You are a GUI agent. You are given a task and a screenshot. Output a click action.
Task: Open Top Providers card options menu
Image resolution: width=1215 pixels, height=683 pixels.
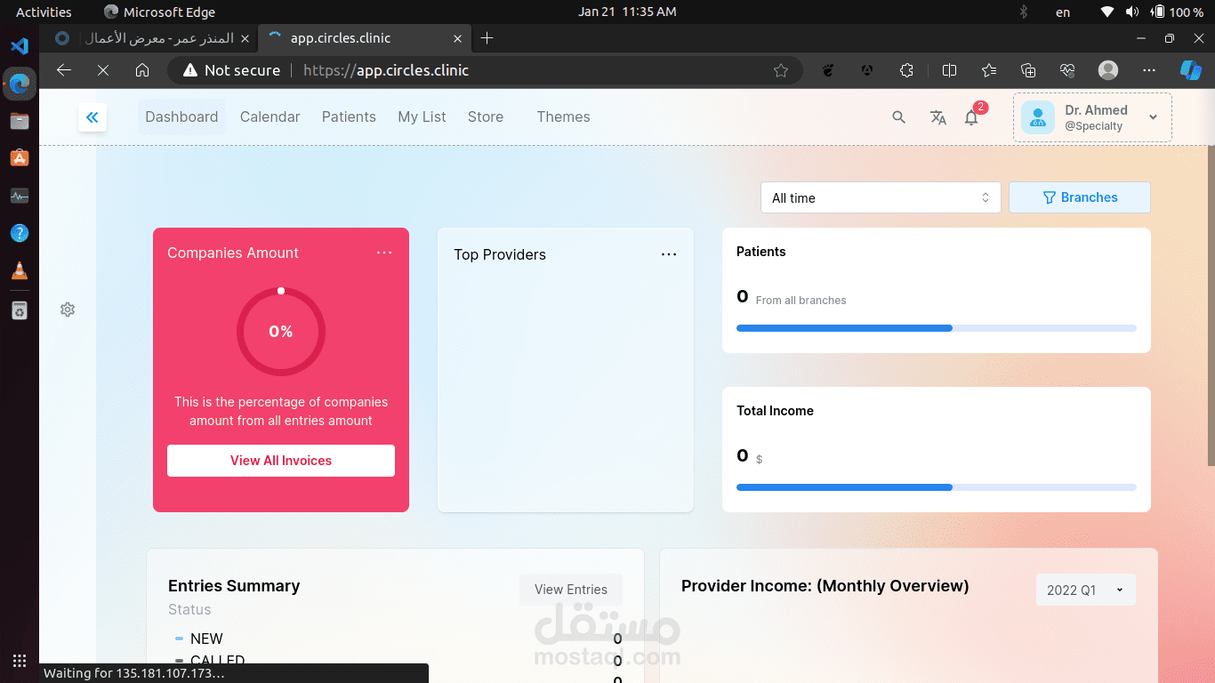click(669, 254)
